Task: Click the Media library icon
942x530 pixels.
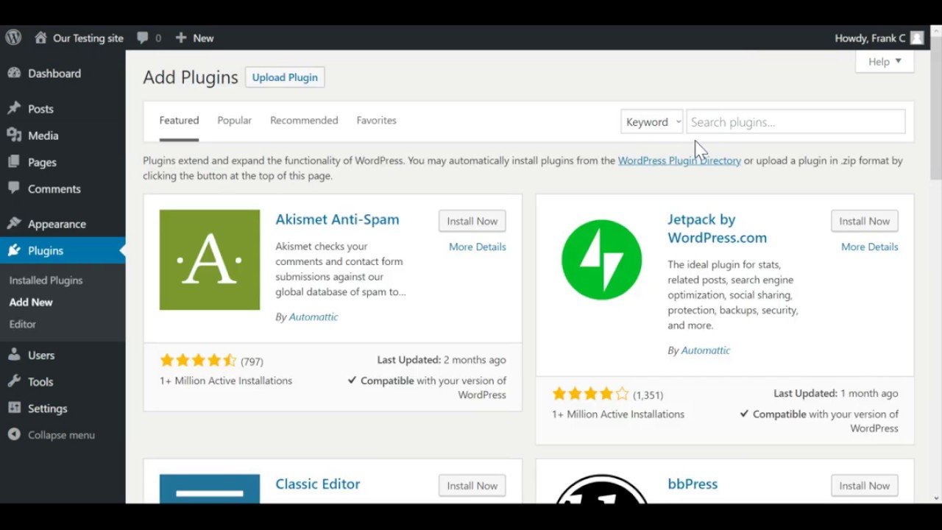Action: 14,135
